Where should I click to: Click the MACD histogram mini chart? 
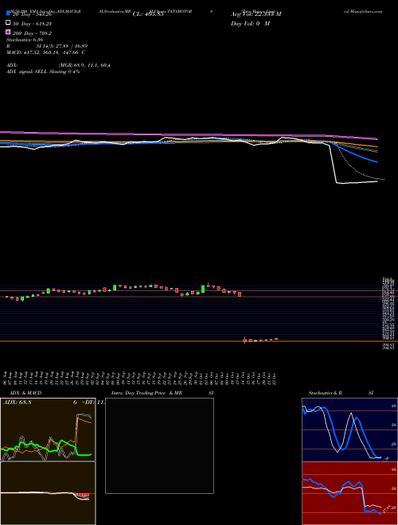point(48,493)
